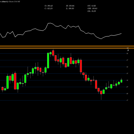
Task: Select the open value 'O: 30.42'
Action: point(49,6)
